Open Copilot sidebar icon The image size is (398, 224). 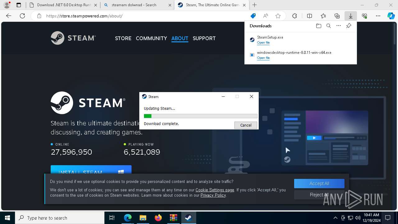point(391,16)
